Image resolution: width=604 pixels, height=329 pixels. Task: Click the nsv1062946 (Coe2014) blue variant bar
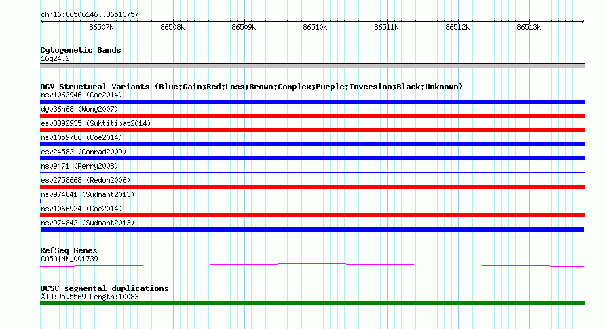coord(312,102)
